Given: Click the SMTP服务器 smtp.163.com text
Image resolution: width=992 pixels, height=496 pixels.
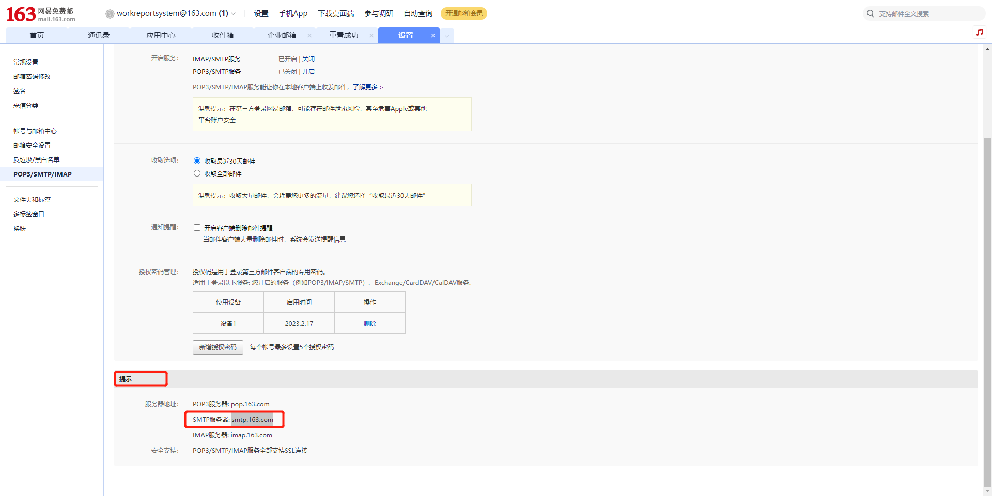Looking at the screenshot, I should pyautogui.click(x=233, y=419).
